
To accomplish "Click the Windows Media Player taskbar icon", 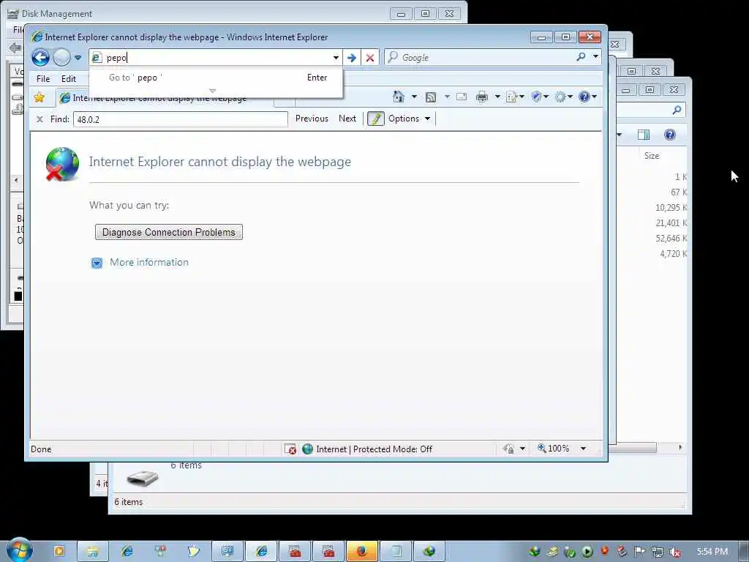I will click(59, 552).
